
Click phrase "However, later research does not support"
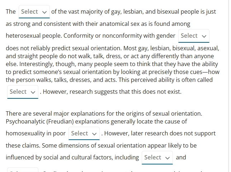pyautogui.click(x=160, y=133)
